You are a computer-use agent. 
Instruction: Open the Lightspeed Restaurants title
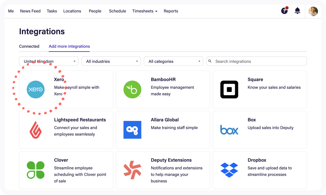point(80,120)
